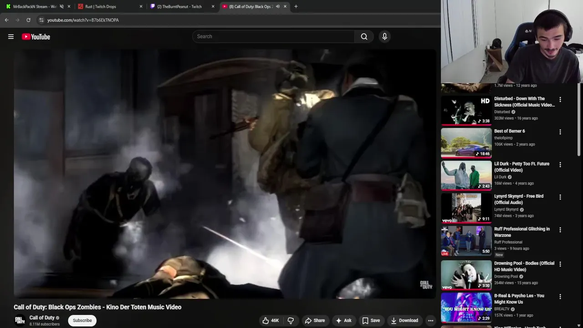Click Ruff Professional channel name

click(x=508, y=242)
